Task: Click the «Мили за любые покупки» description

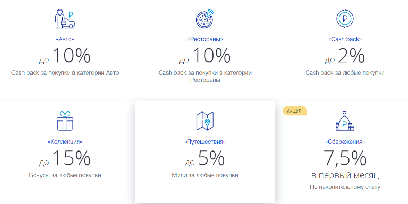Action: click(205, 175)
